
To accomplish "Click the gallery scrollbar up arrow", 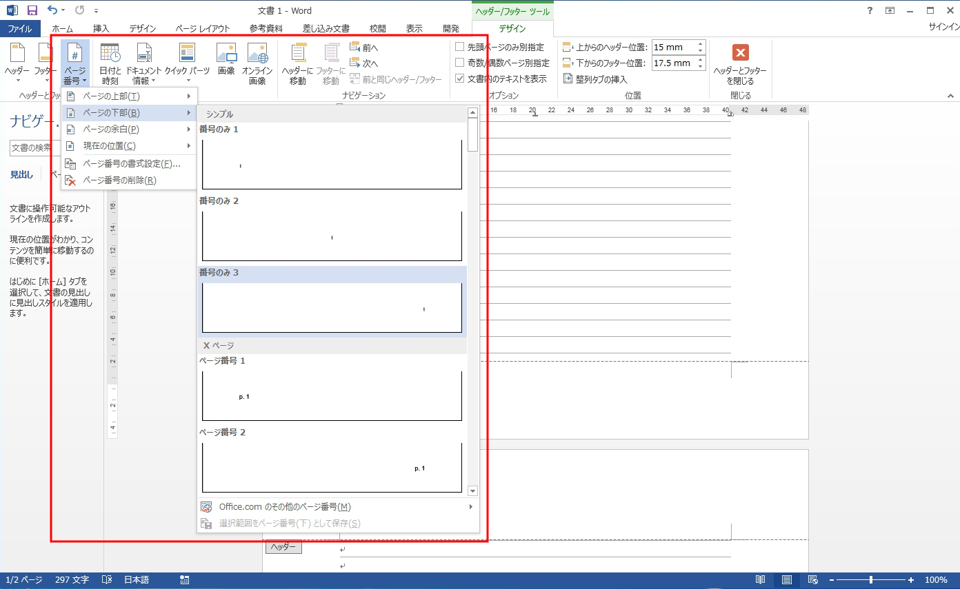I will (472, 112).
